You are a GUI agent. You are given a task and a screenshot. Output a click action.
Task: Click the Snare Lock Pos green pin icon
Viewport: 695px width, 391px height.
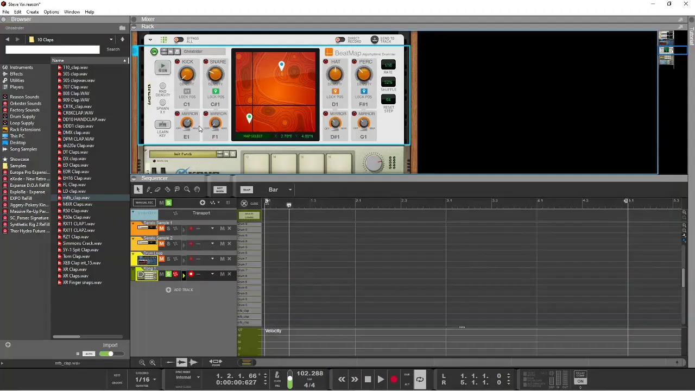(x=216, y=91)
